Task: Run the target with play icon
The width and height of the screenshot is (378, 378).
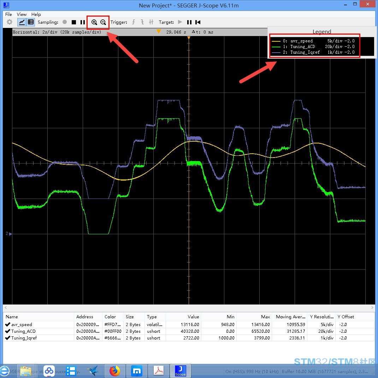Action: pos(180,22)
